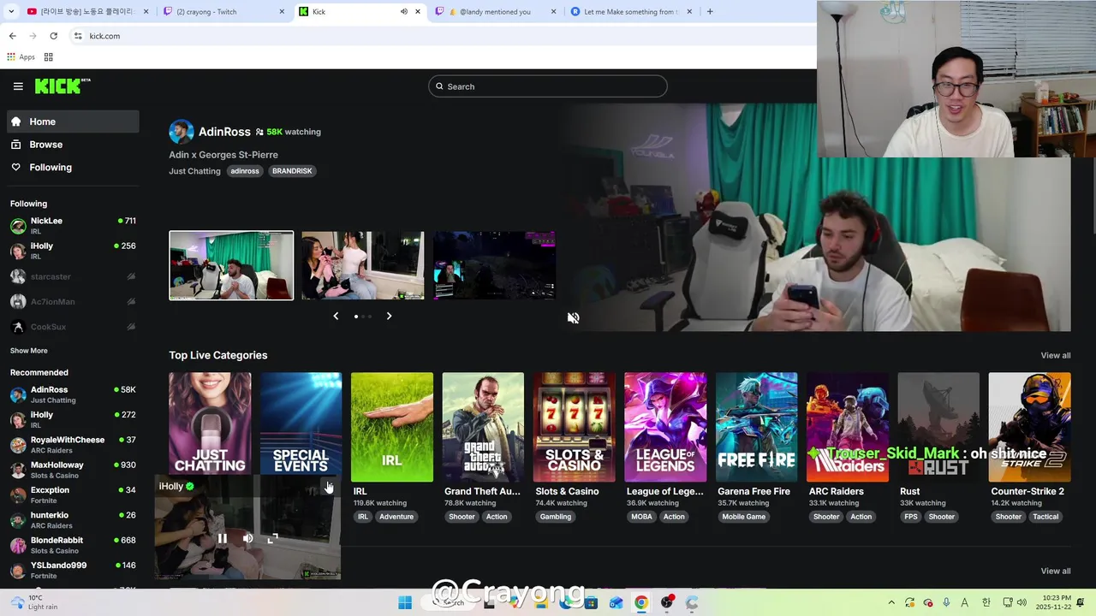
Task: Pause the iHolly mini player
Action: tap(222, 538)
